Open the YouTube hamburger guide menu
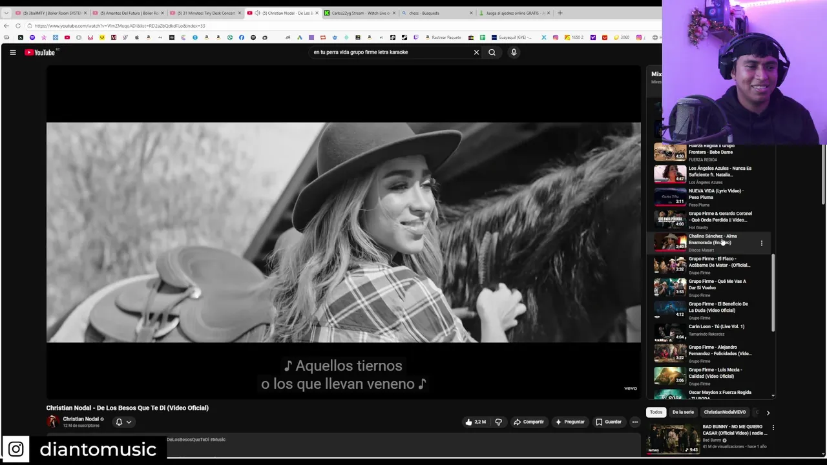827x465 pixels. [12, 52]
